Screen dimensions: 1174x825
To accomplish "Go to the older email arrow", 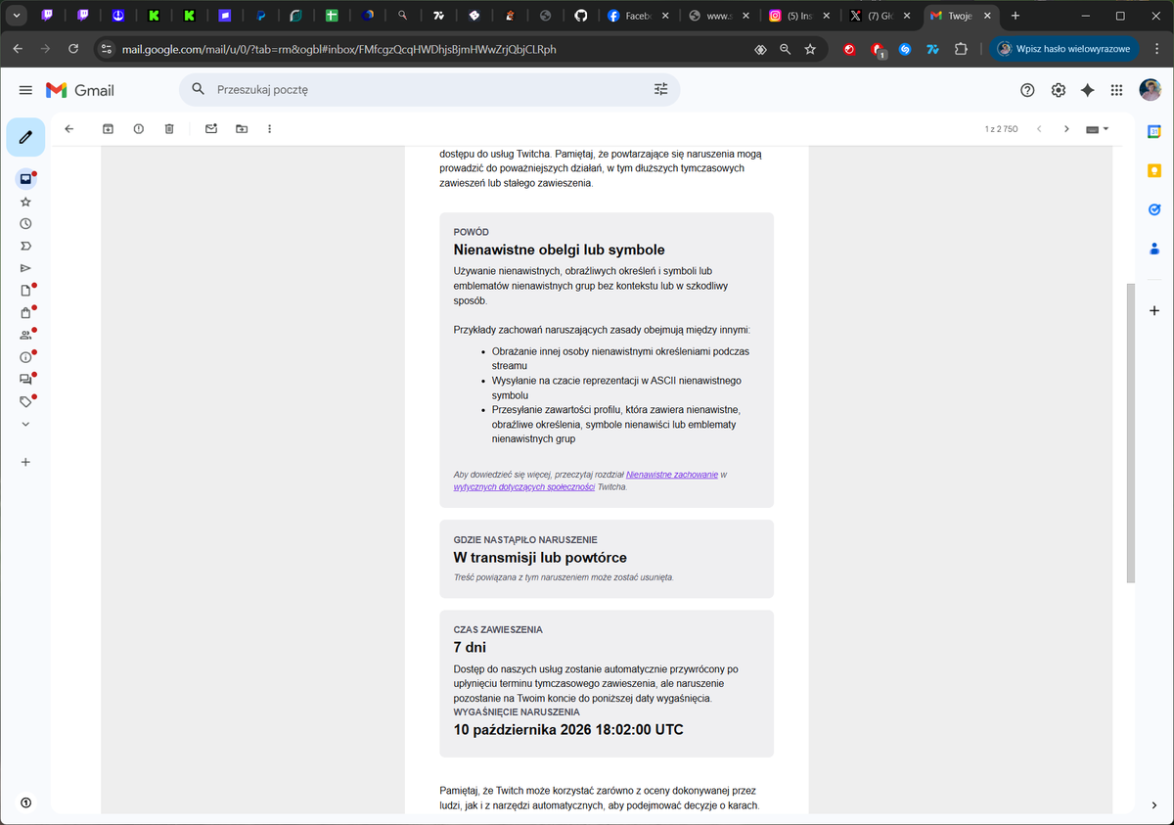I will 1066,129.
